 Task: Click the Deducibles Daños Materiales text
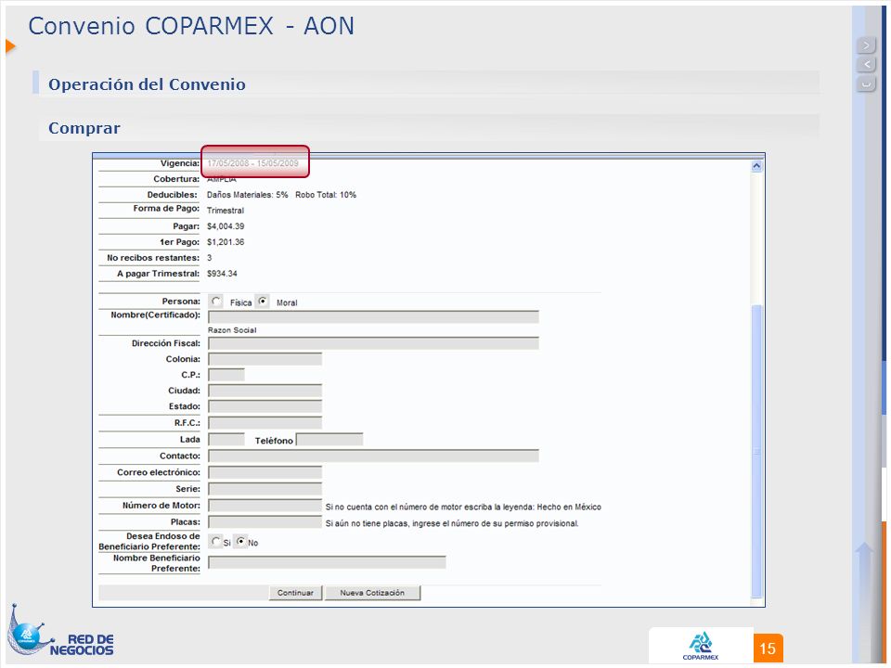pyautogui.click(x=247, y=195)
